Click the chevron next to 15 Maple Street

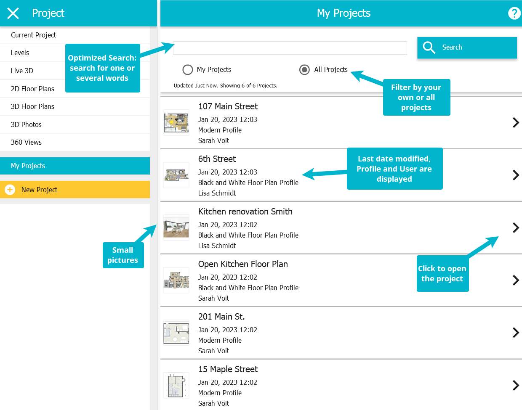coord(515,385)
